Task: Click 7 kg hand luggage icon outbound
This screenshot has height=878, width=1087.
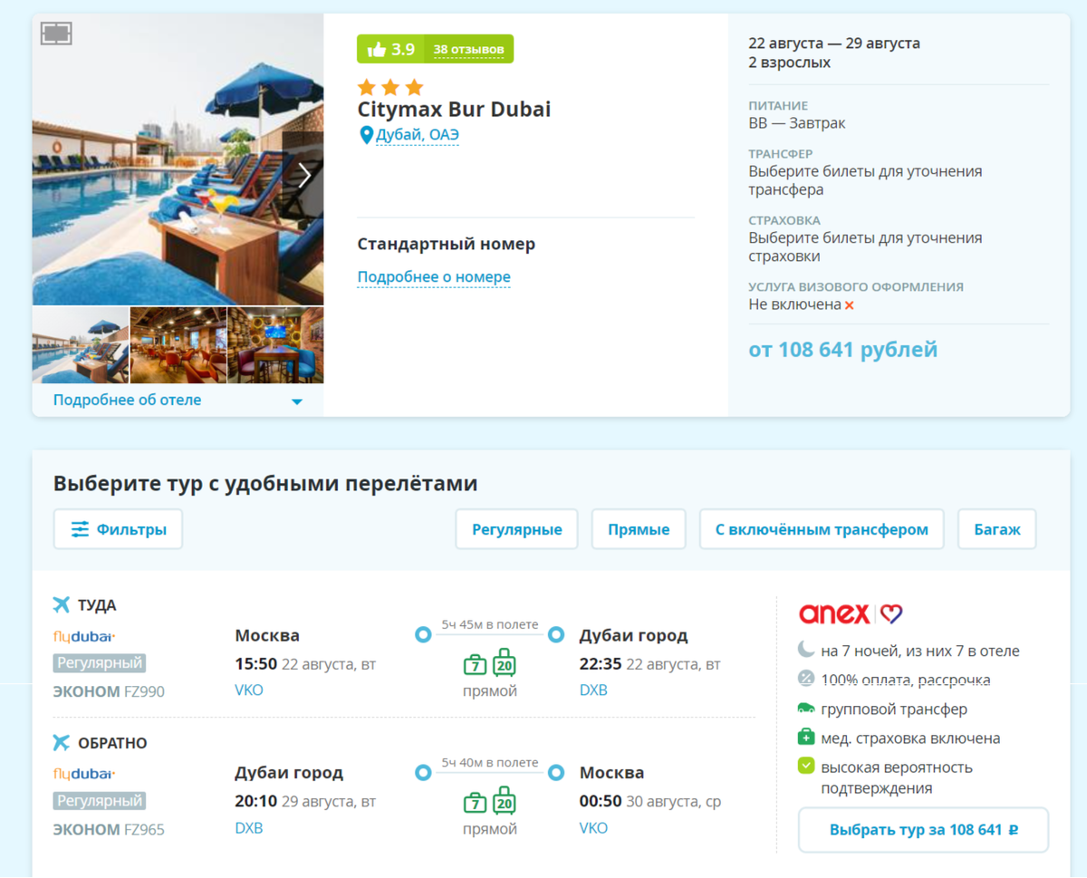Action: point(475,666)
